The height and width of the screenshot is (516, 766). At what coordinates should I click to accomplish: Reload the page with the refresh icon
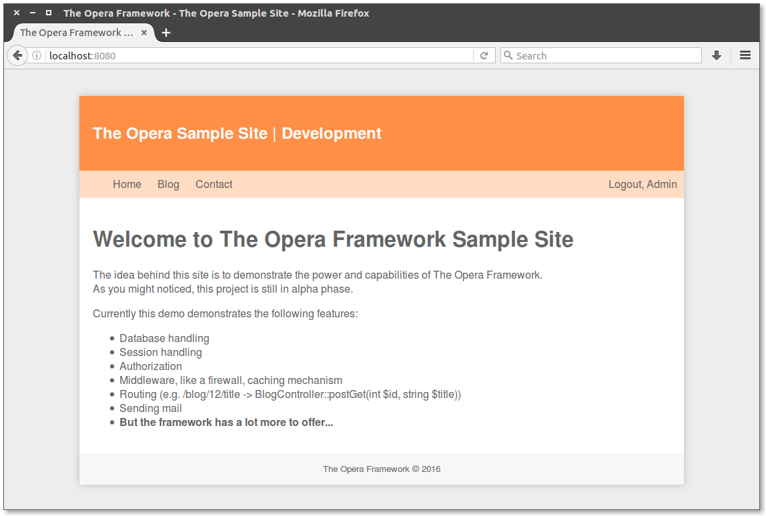pyautogui.click(x=484, y=55)
